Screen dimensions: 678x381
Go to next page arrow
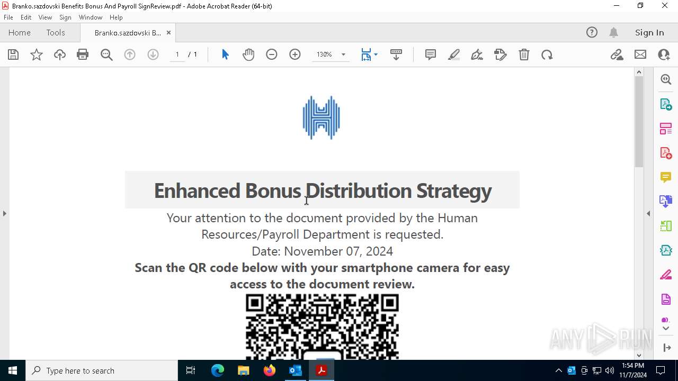coord(153,55)
